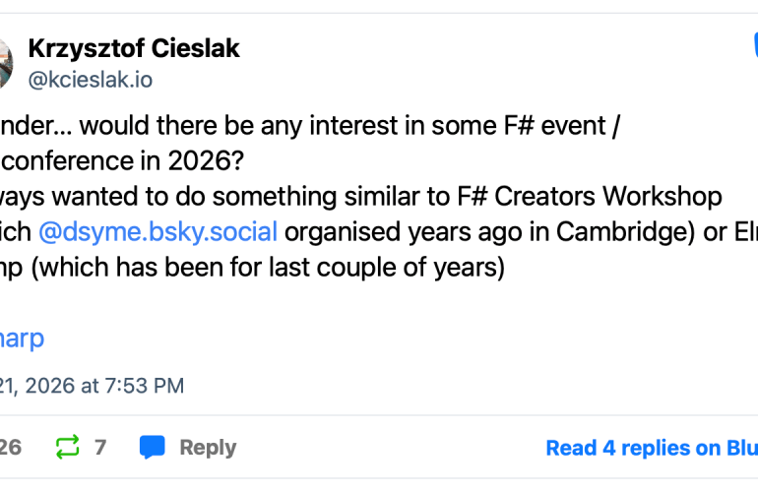Open the Krzysztof Cieslak author name link

click(134, 48)
